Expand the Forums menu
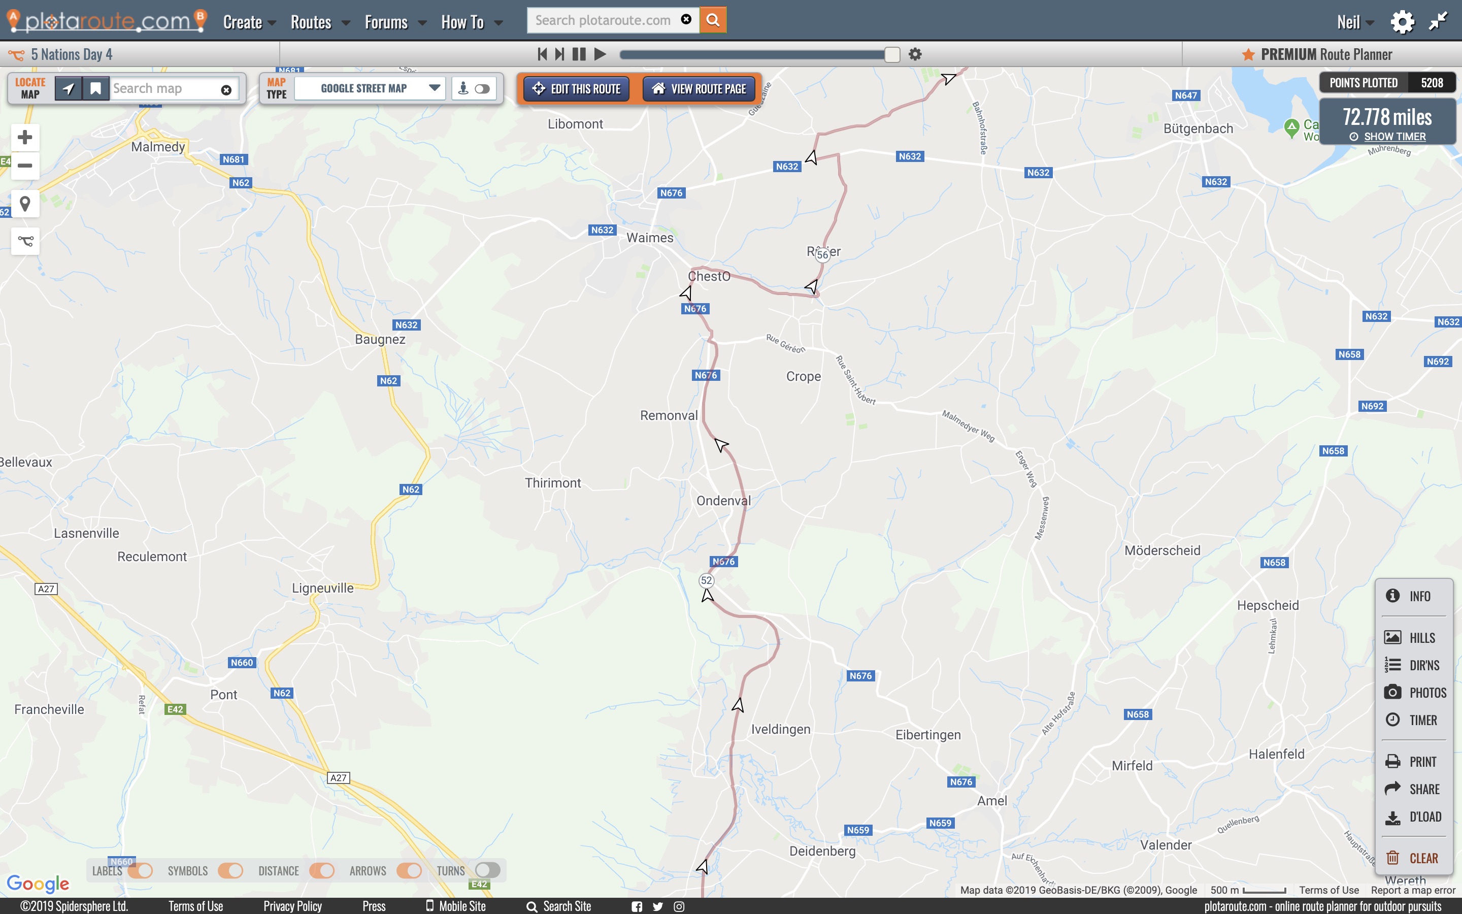 (395, 22)
